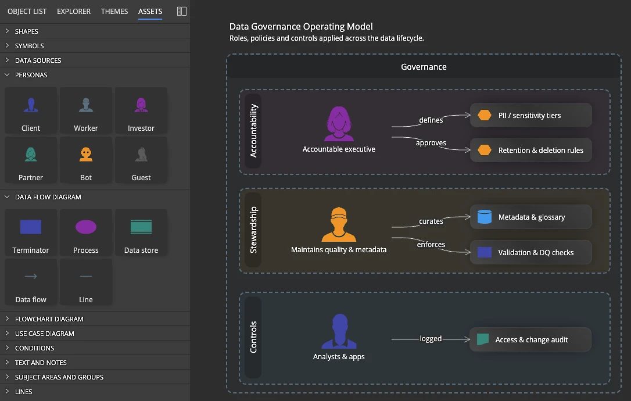The height and width of the screenshot is (401, 631).
Task: Select the Bot persona asset
Action: click(86, 160)
